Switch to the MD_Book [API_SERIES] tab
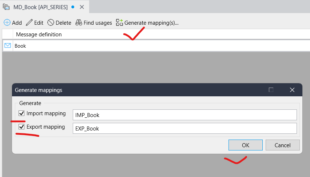The image size is (310, 177). pyautogui.click(x=40, y=7)
